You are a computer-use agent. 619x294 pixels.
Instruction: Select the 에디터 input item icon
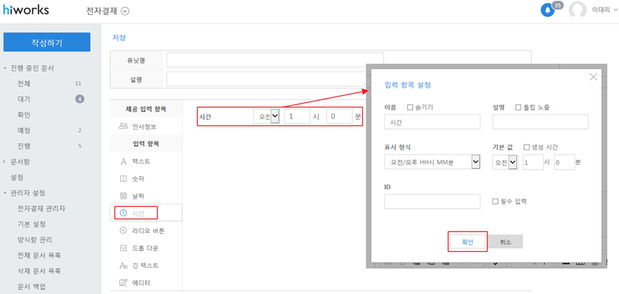coord(124,282)
